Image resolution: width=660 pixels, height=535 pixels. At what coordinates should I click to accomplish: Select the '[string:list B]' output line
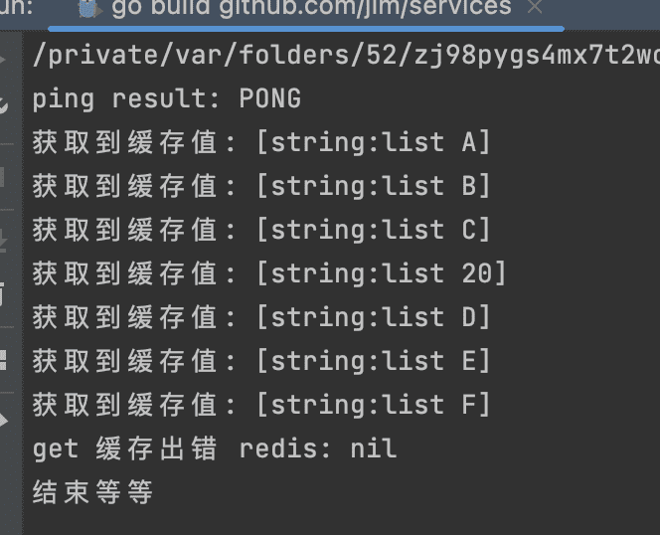pos(261,186)
